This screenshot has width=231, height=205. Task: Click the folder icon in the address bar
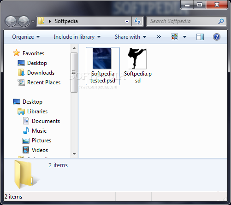click(x=41, y=21)
